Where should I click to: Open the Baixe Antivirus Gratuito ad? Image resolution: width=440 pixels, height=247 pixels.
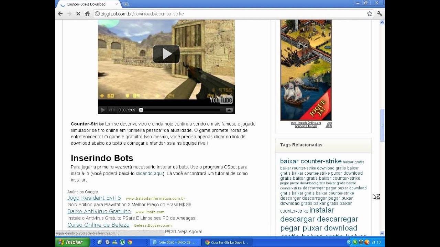(x=99, y=211)
